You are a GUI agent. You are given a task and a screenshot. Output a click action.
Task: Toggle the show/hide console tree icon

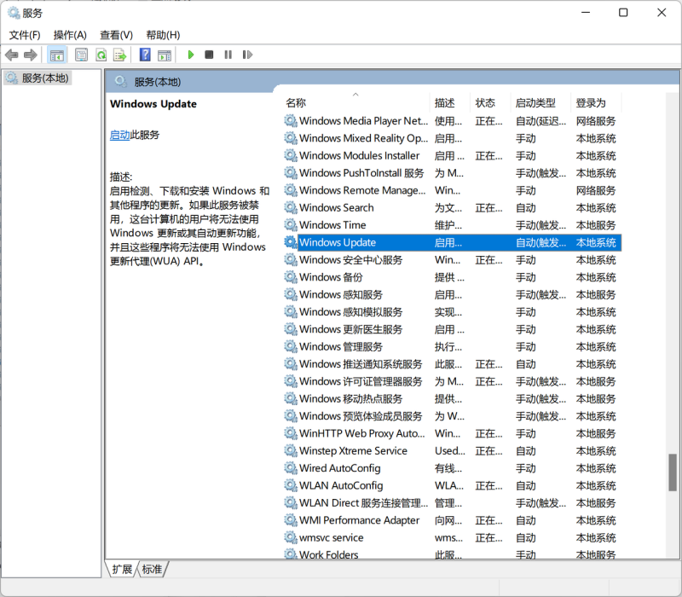57,55
